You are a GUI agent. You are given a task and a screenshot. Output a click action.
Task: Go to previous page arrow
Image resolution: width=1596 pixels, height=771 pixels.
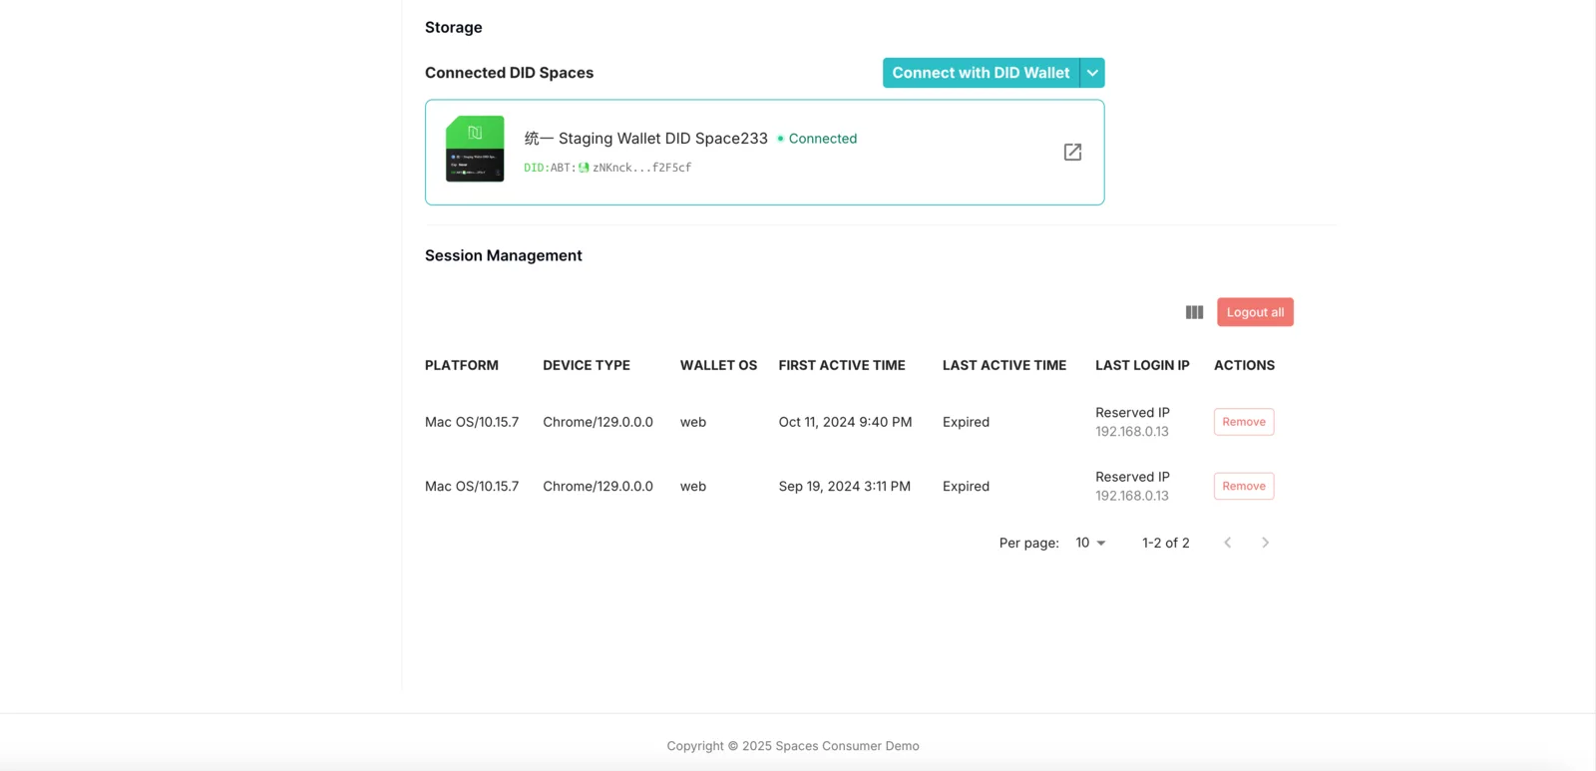1228,543
